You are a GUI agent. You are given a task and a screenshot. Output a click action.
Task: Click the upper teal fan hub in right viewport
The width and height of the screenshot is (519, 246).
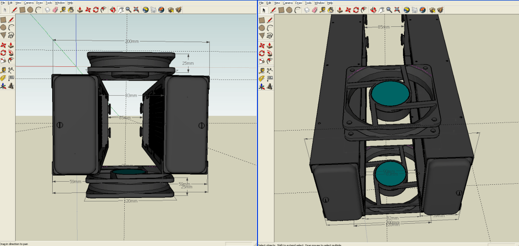point(391,94)
